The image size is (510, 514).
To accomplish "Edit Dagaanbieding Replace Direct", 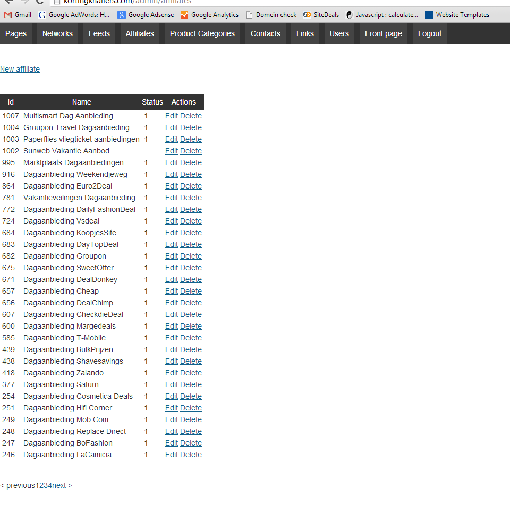I will 171,431.
